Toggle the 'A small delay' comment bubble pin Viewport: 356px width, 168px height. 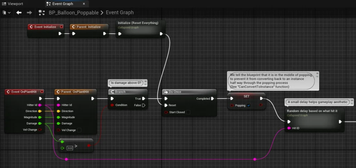pyautogui.click(x=351, y=101)
